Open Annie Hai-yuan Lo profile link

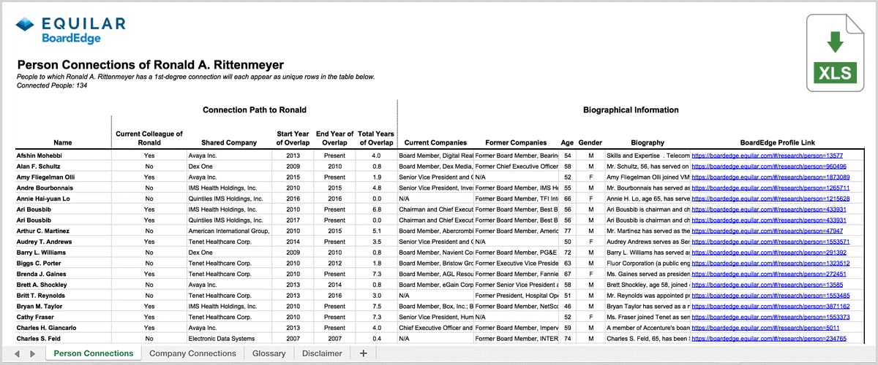(x=770, y=199)
